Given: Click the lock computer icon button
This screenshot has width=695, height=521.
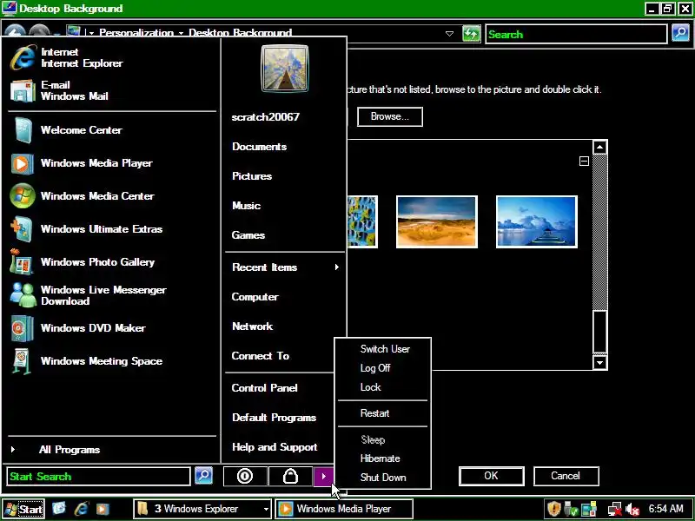Looking at the screenshot, I should pos(290,476).
